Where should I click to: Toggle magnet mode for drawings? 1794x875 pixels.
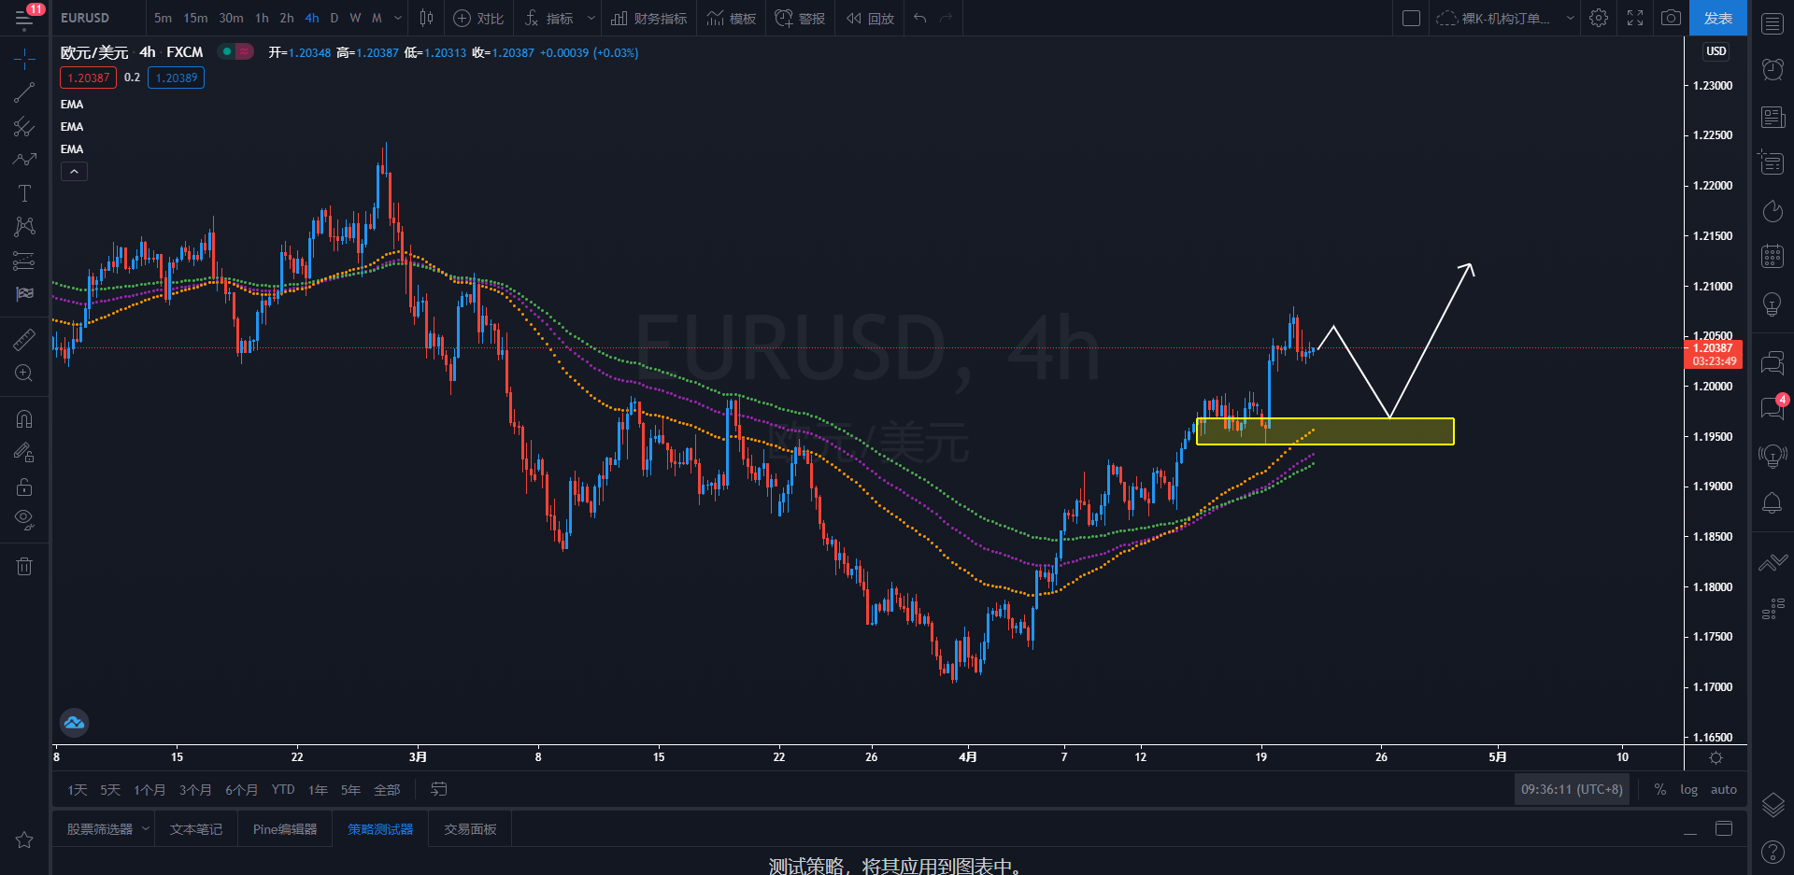pos(24,419)
